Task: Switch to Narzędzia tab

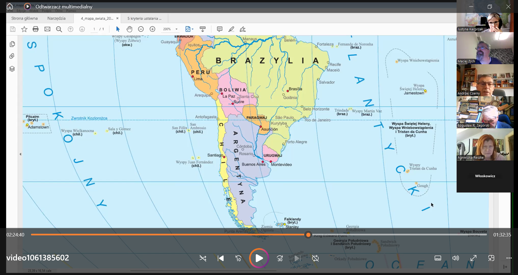Action: click(x=56, y=18)
